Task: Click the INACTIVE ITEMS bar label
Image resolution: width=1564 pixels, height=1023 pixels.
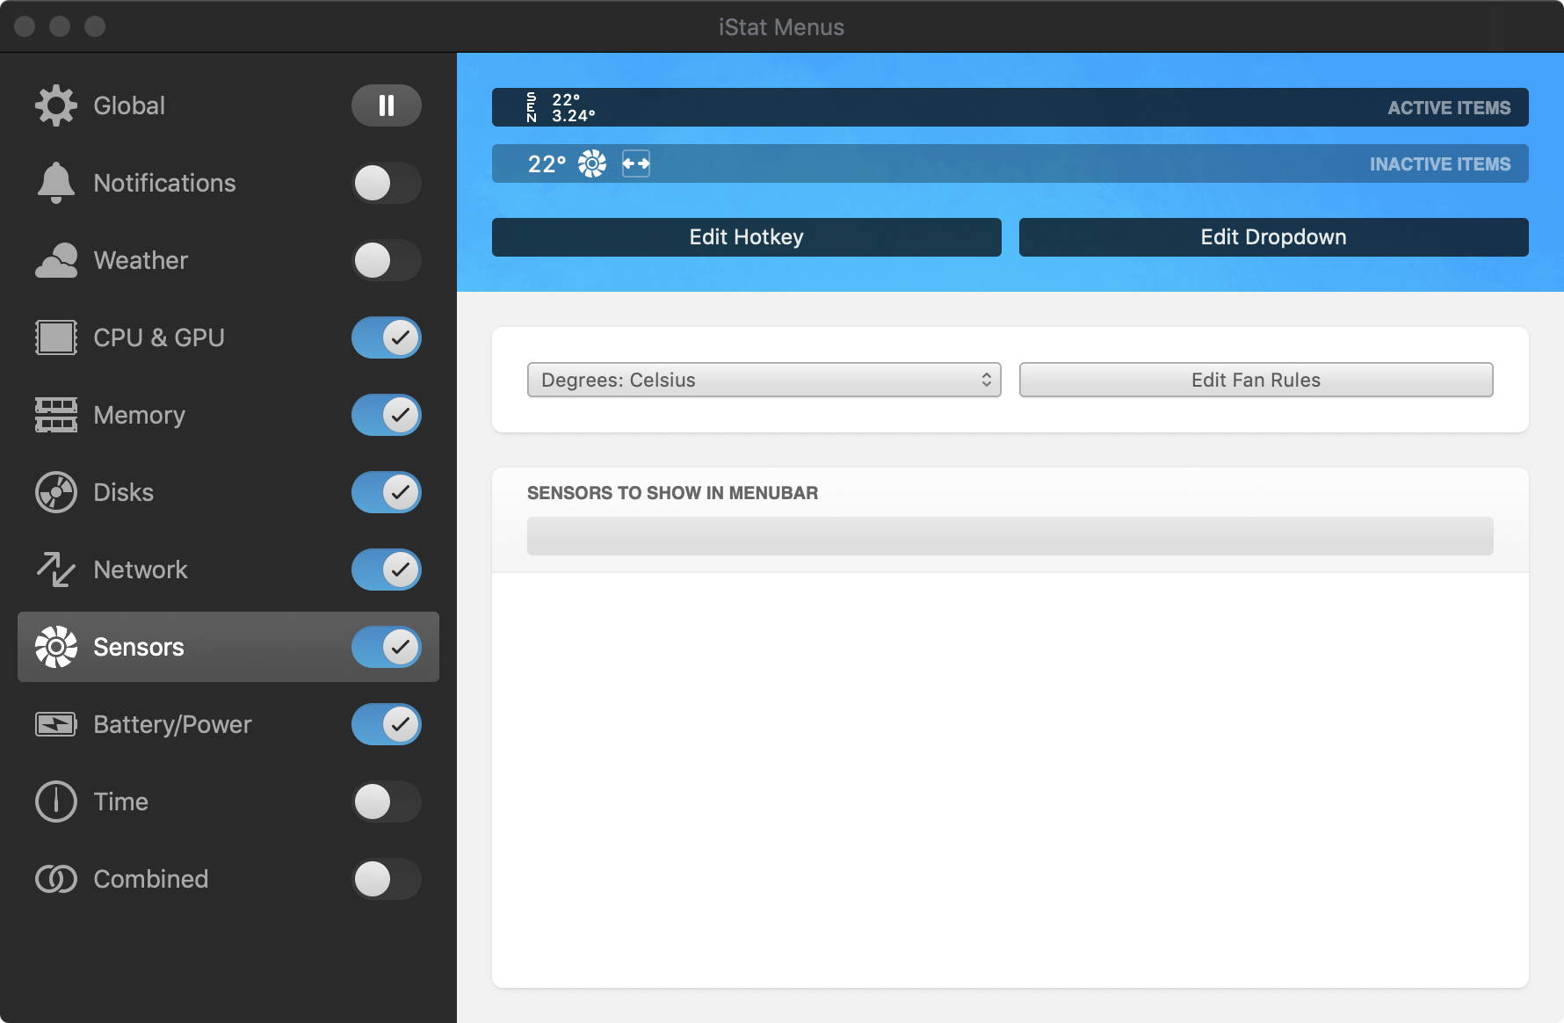Action: (1440, 164)
